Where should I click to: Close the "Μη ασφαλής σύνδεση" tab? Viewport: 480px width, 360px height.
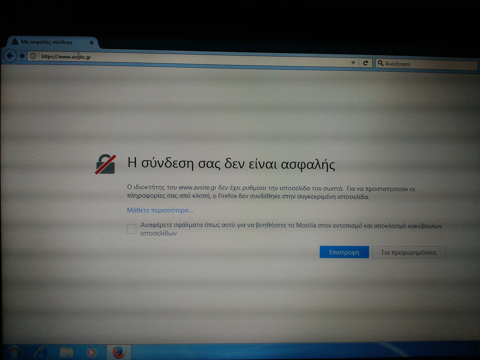click(91, 42)
